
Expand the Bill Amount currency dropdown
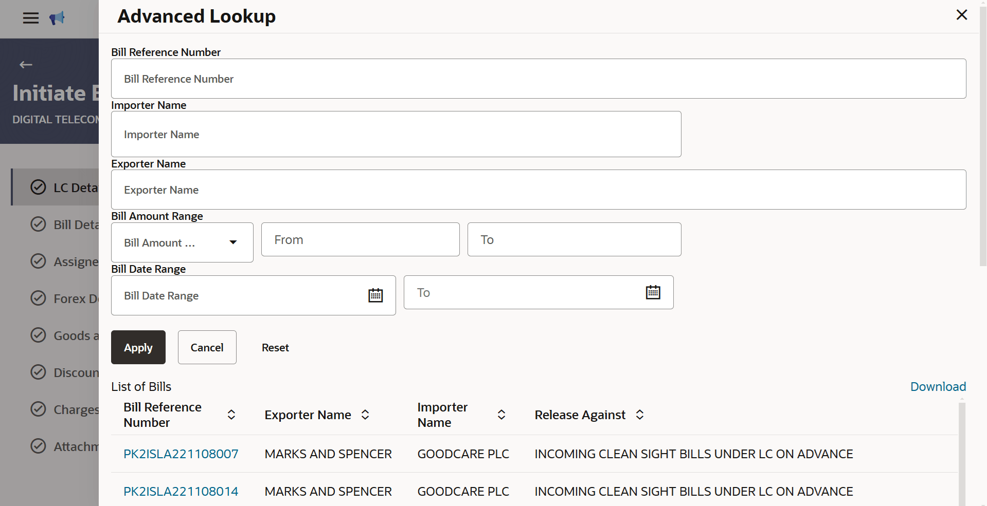[x=233, y=242]
